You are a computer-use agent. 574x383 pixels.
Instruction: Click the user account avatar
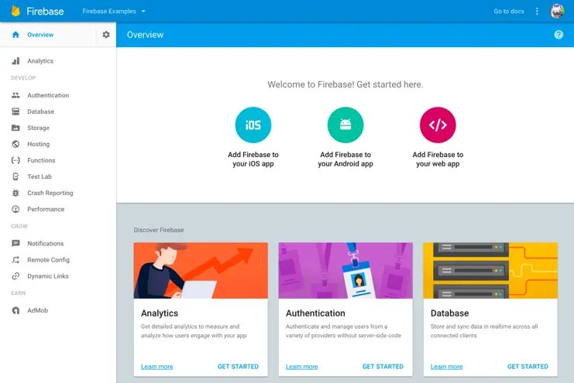pyautogui.click(x=557, y=11)
